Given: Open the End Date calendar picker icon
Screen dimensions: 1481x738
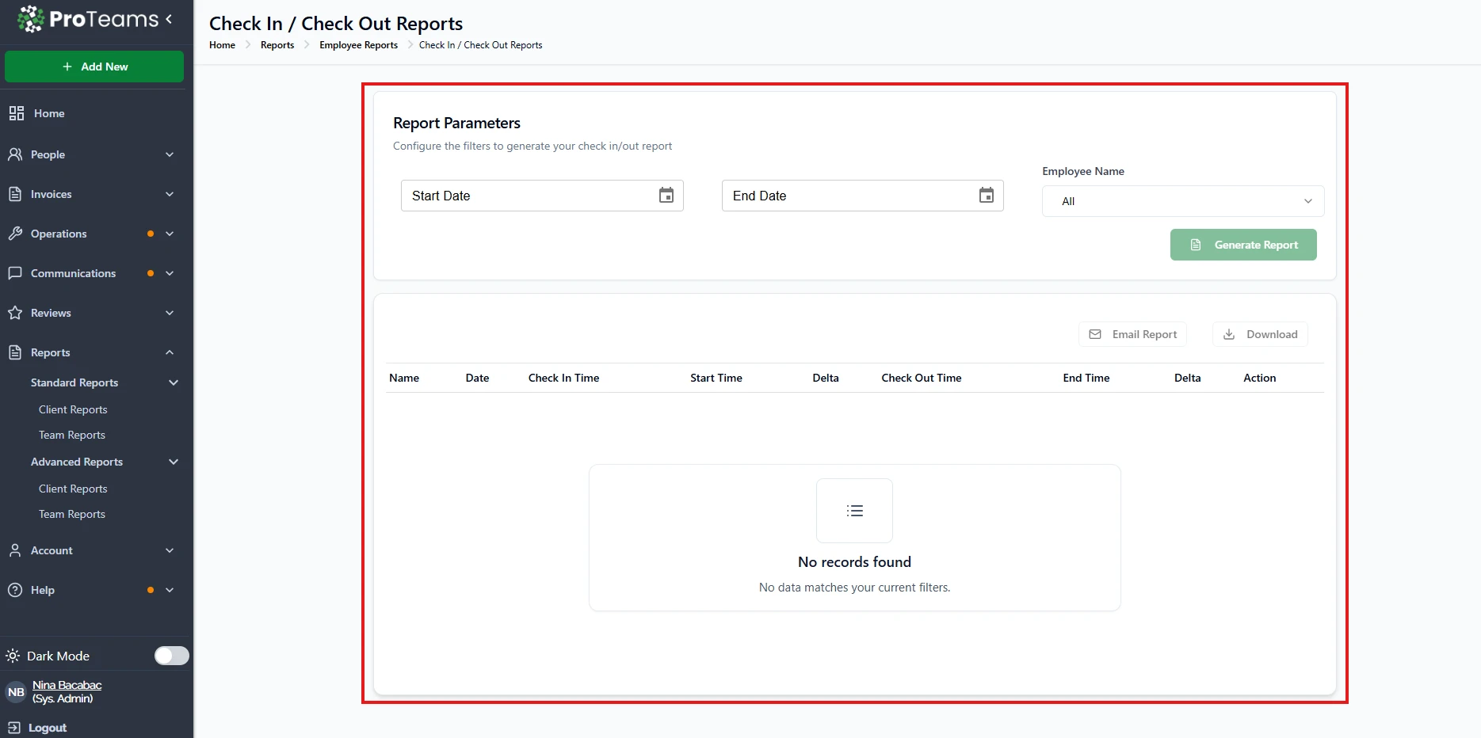Looking at the screenshot, I should [986, 196].
